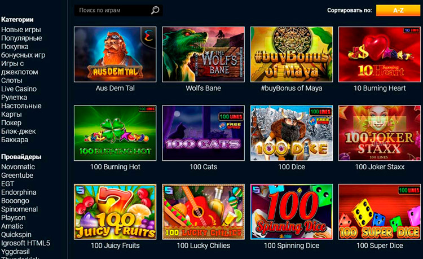Open the Популярные category
The width and height of the screenshot is (423, 259).
(x=21, y=38)
